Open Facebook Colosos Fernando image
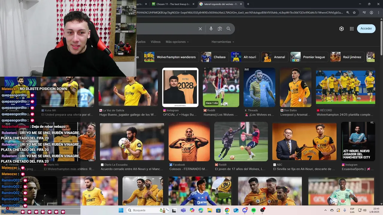 [x=189, y=142]
